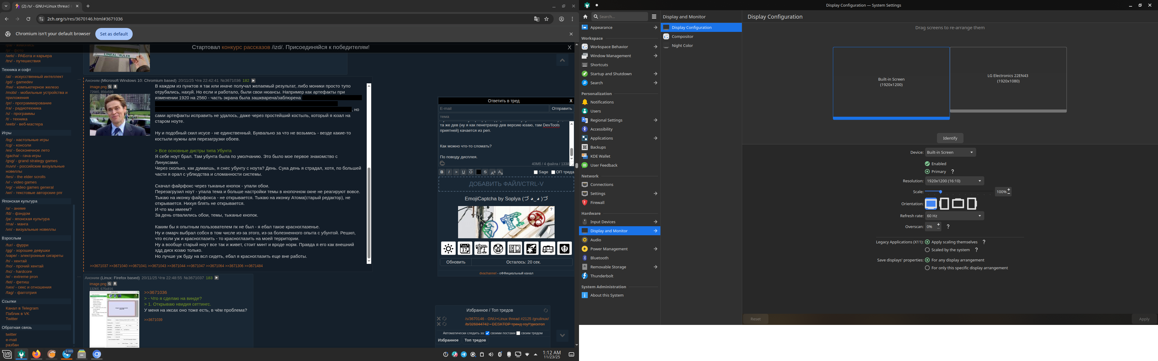
Task: Open the Device selection dropdown
Action: [950, 153]
